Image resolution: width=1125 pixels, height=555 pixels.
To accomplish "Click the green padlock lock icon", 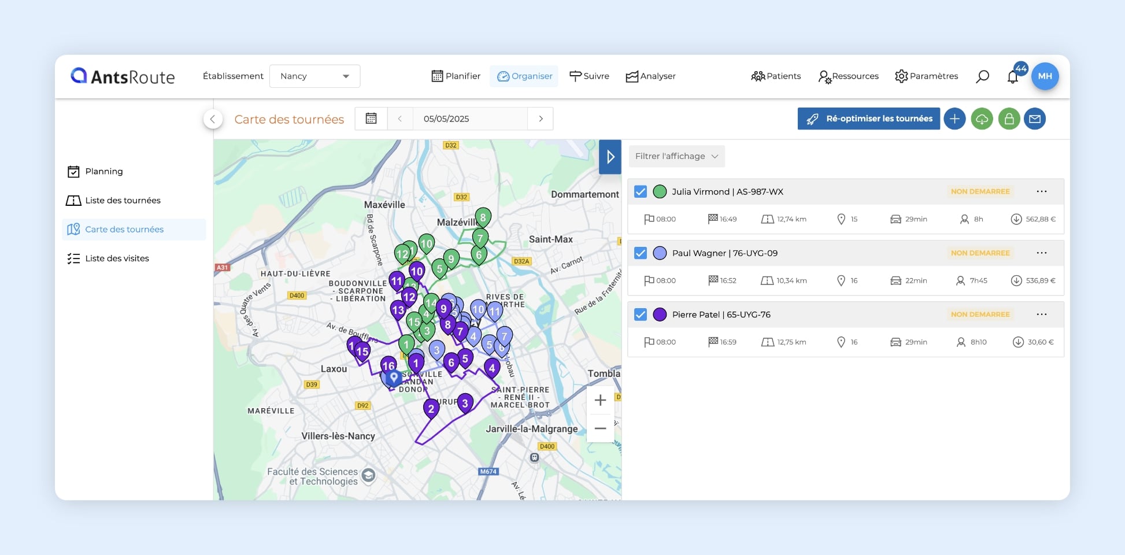I will point(1009,119).
